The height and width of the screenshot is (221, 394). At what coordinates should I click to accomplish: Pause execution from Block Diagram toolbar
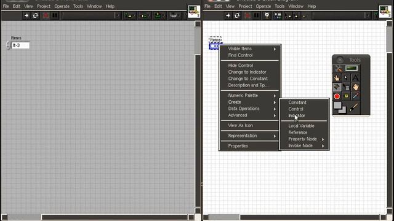[x=256, y=15]
